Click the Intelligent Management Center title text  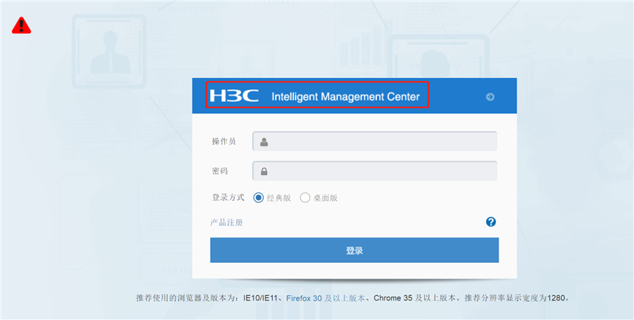click(x=346, y=97)
